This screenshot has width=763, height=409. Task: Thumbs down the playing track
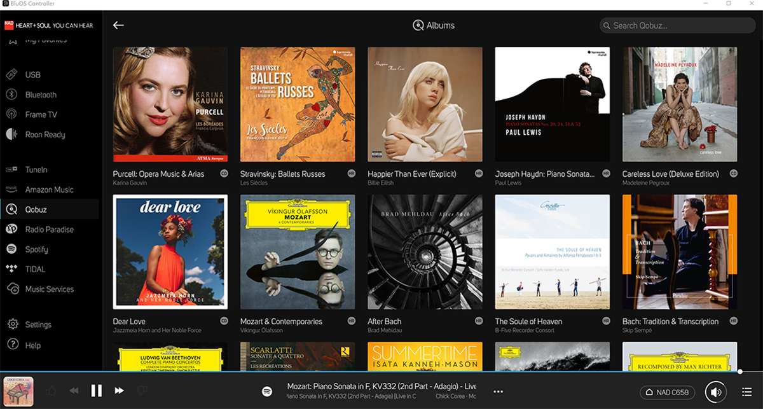[142, 391]
